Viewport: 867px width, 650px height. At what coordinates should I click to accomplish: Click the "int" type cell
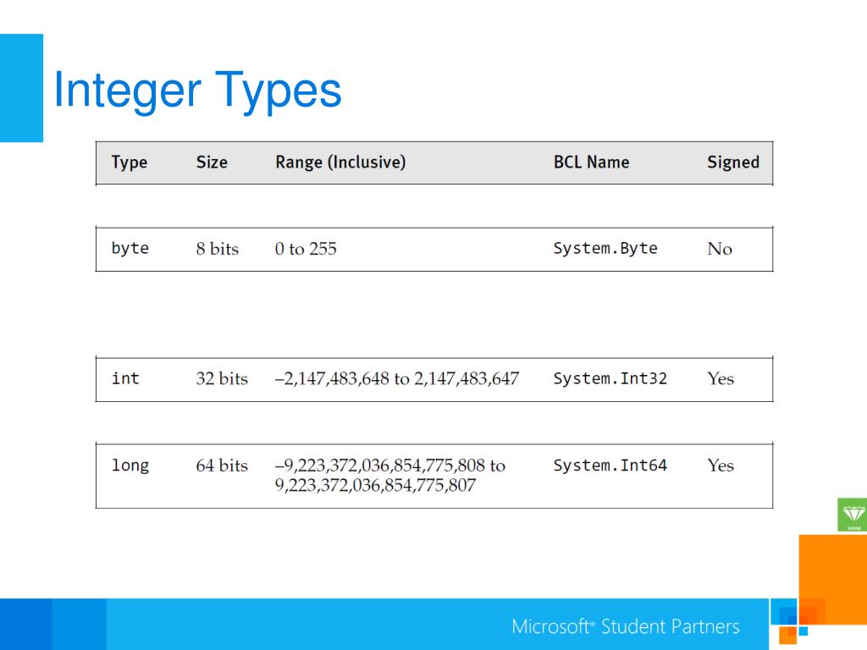[125, 378]
